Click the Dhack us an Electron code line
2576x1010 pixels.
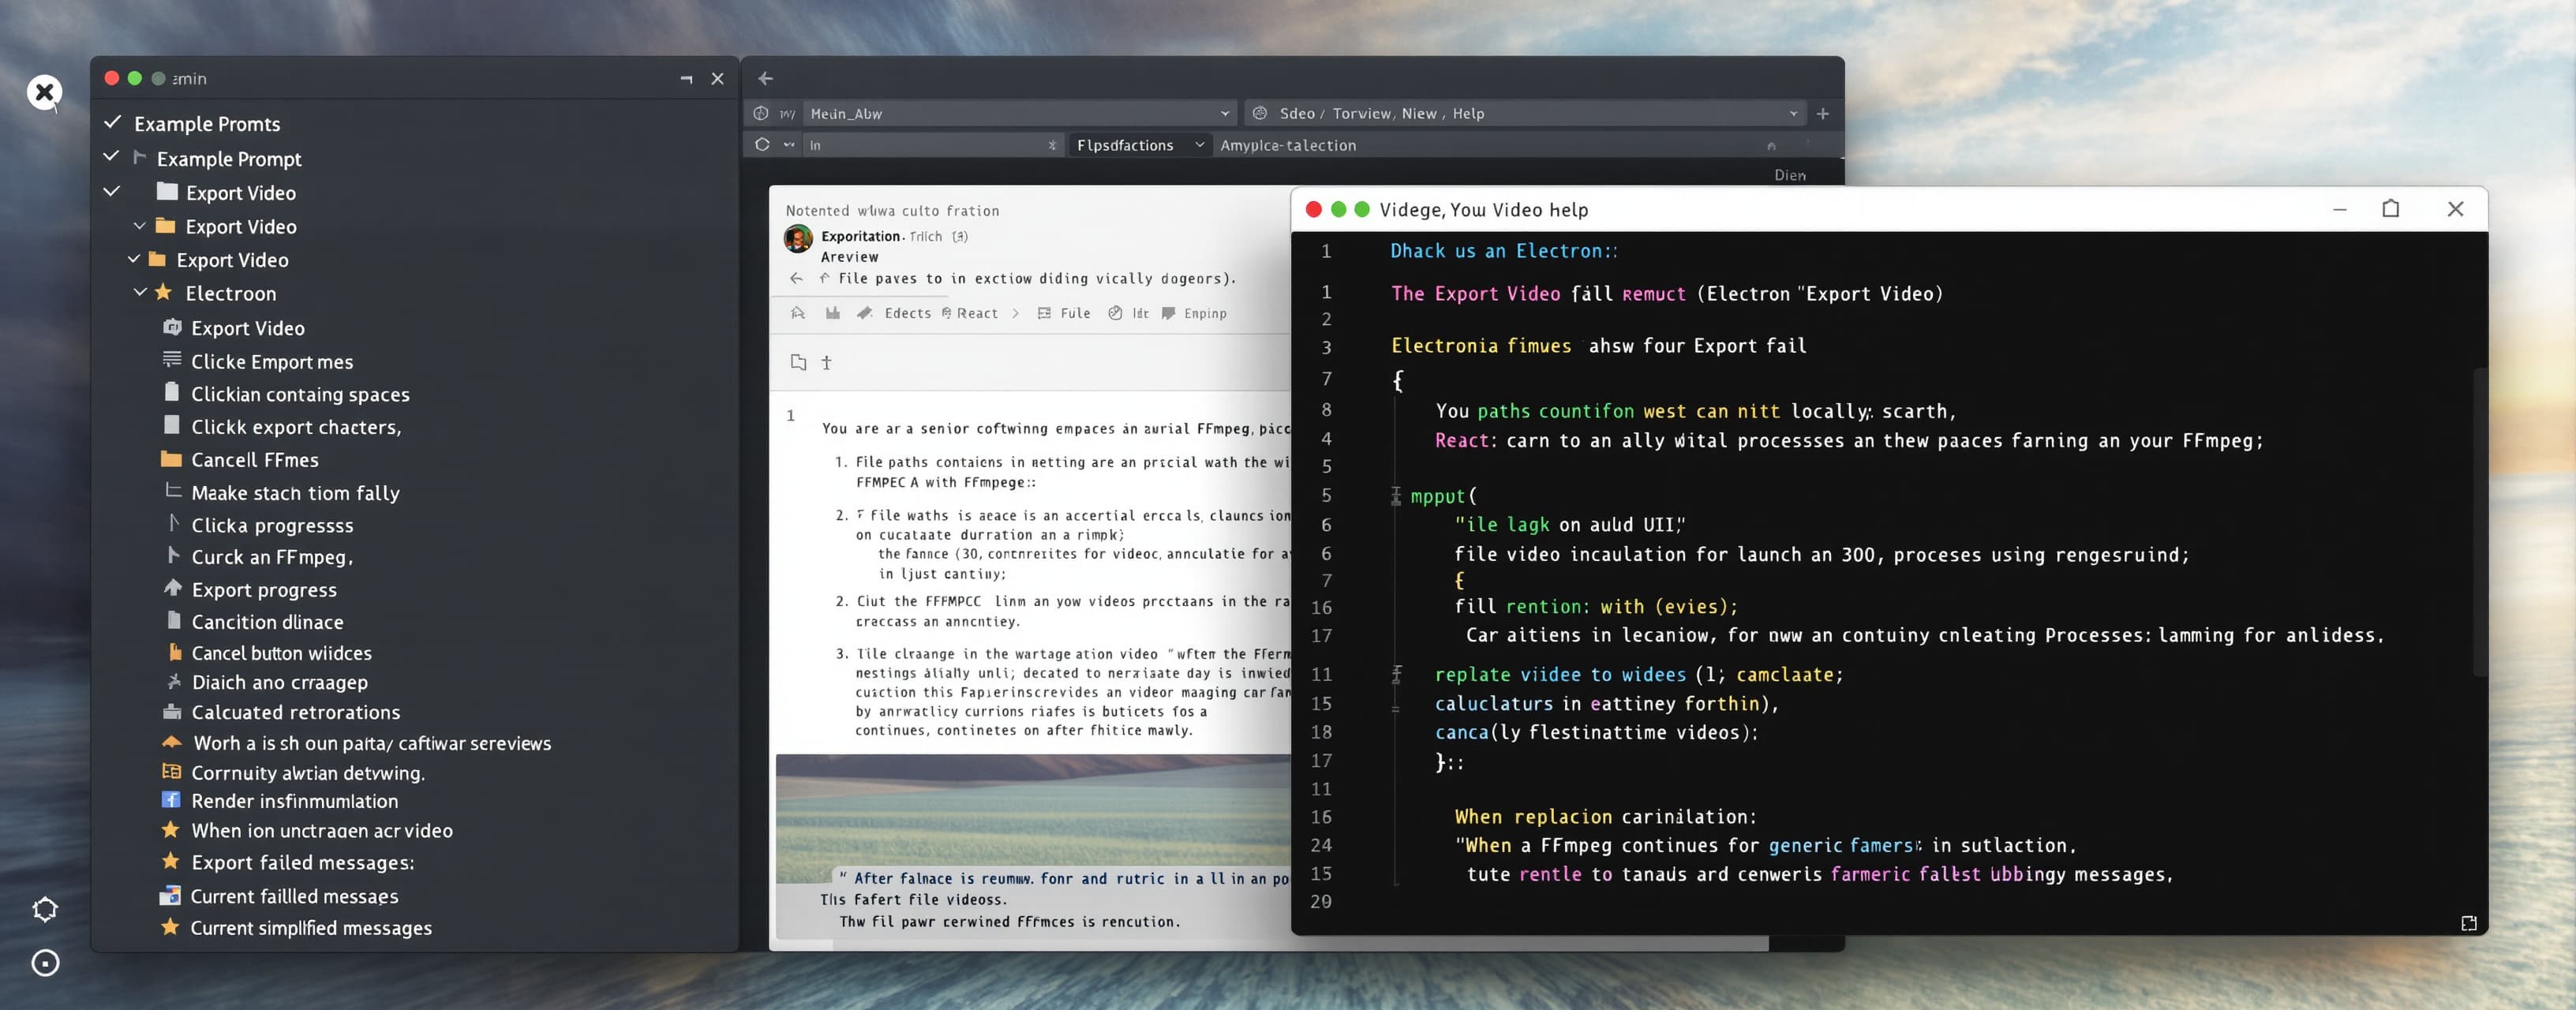[1503, 250]
